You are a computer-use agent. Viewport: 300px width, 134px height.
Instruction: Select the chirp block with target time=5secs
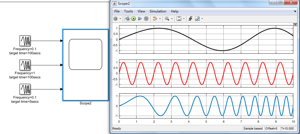coord(25,89)
